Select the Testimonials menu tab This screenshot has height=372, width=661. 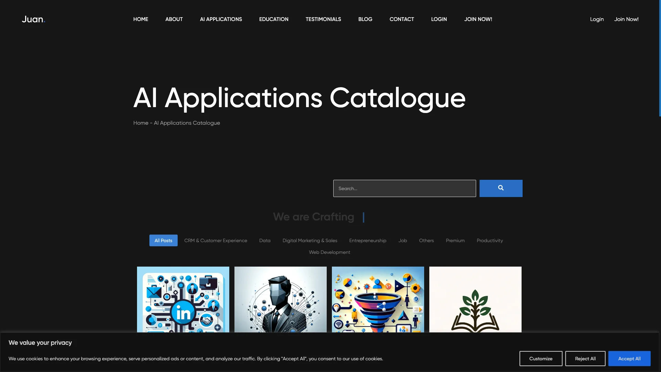323,19
